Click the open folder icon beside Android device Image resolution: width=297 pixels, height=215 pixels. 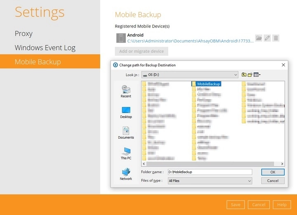pyautogui.click(x=259, y=38)
